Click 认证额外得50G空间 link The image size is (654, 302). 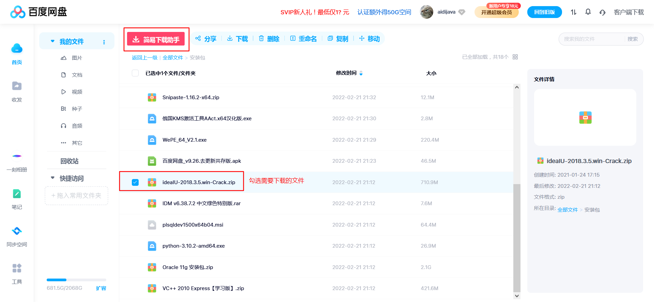click(384, 12)
